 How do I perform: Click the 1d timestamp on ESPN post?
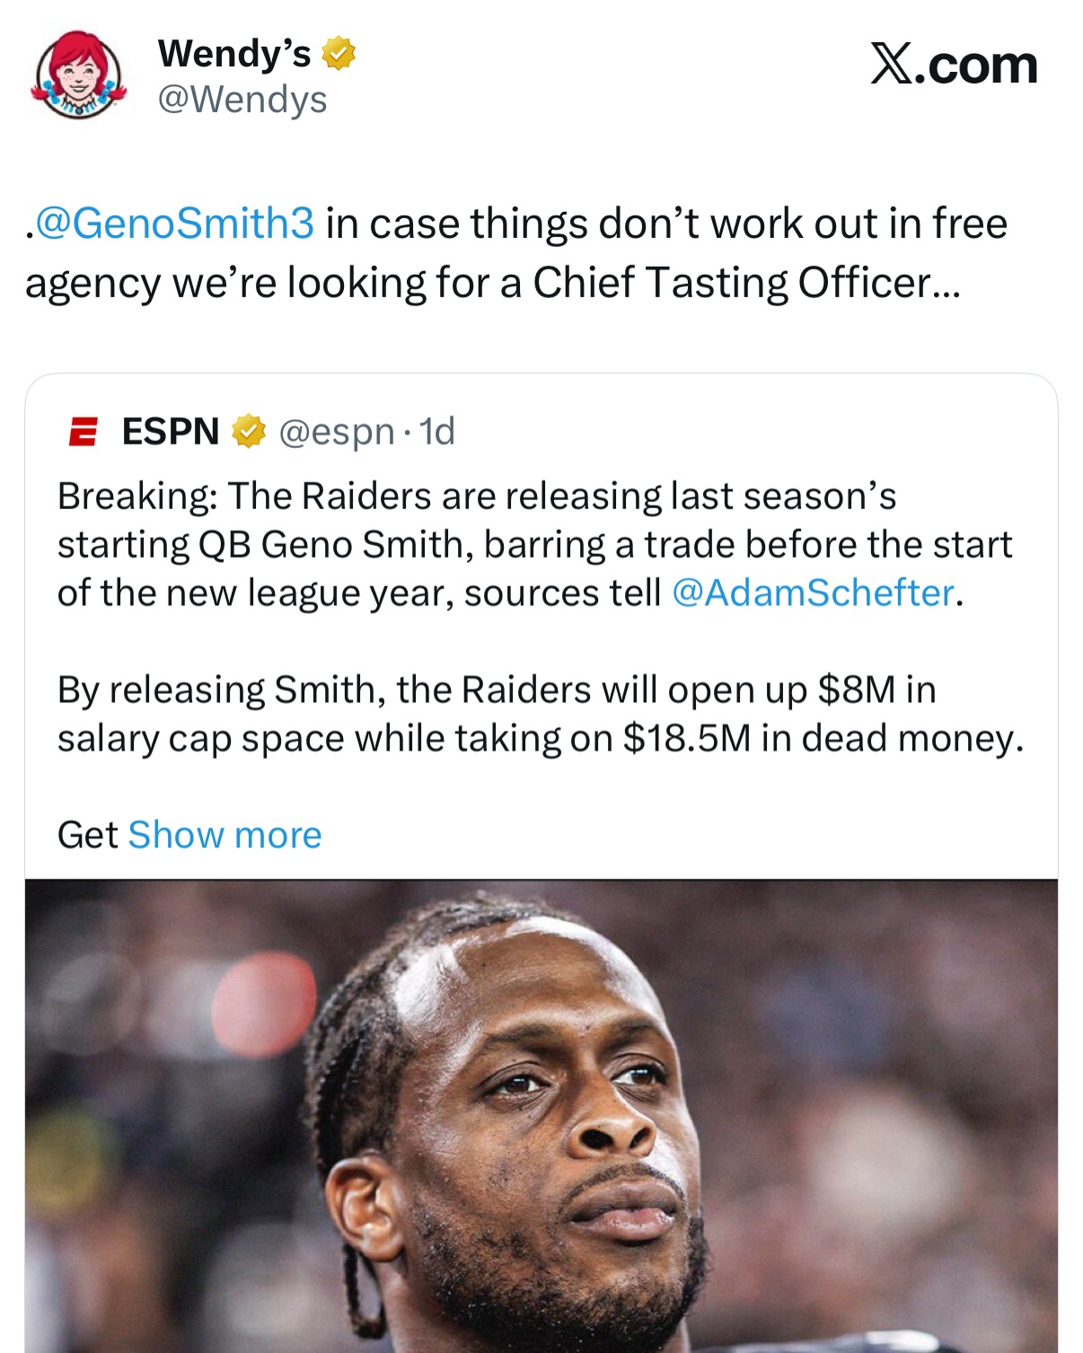(x=437, y=432)
